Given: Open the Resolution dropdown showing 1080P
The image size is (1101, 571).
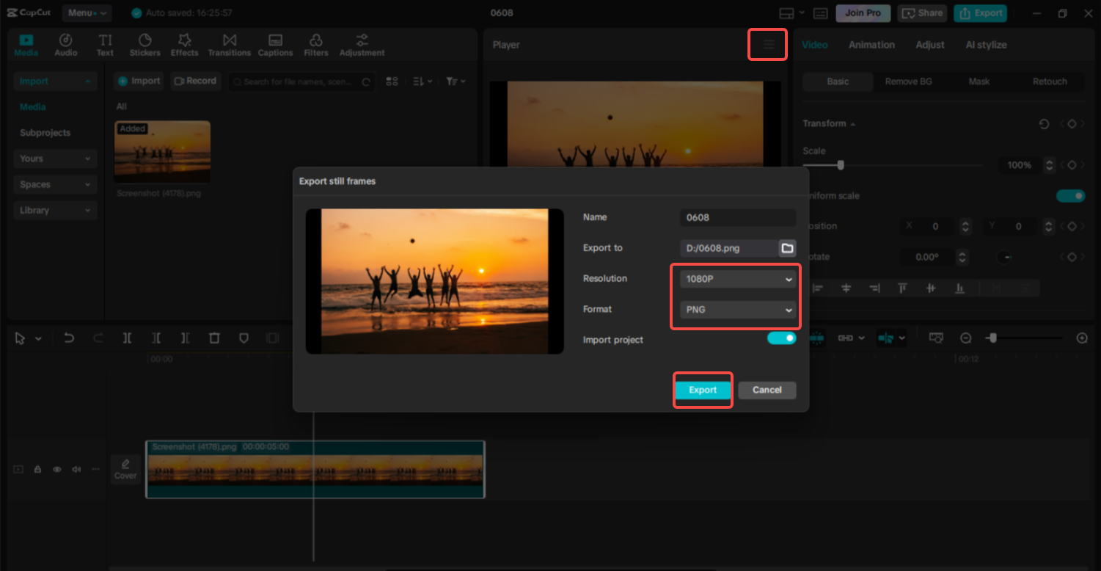Looking at the screenshot, I should (736, 279).
